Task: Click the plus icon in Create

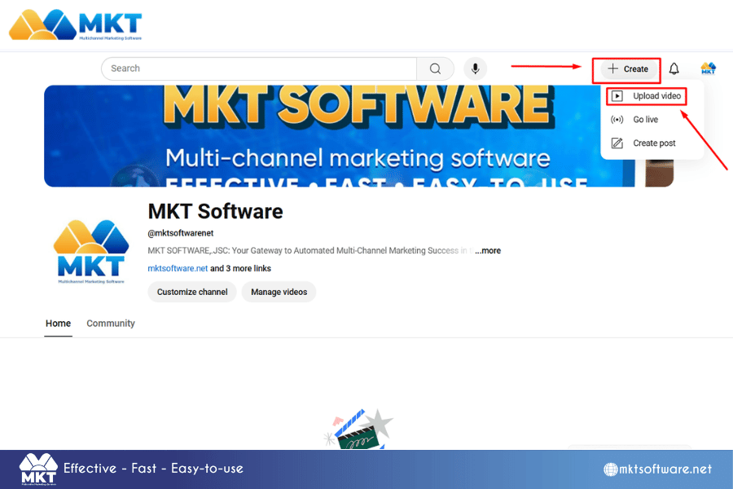Action: (612, 68)
